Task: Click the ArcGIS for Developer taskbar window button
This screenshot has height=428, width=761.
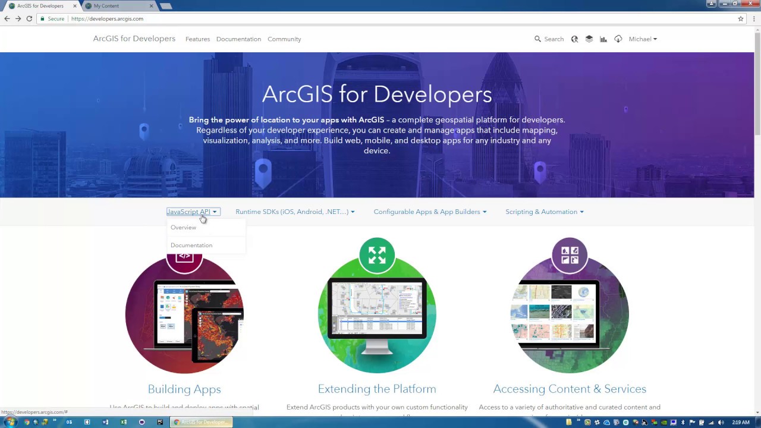Action: [x=201, y=422]
